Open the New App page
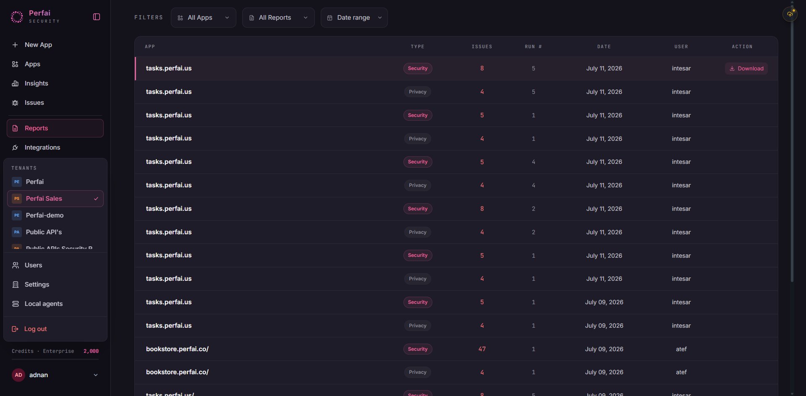The width and height of the screenshot is (806, 396). (x=55, y=45)
